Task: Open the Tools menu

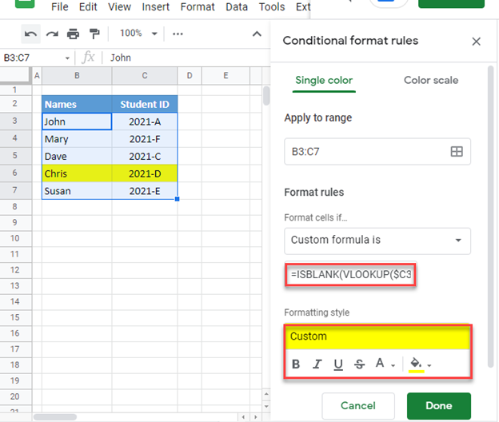Action: coord(272,6)
